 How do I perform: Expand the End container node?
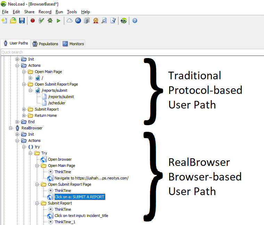pos(17,122)
